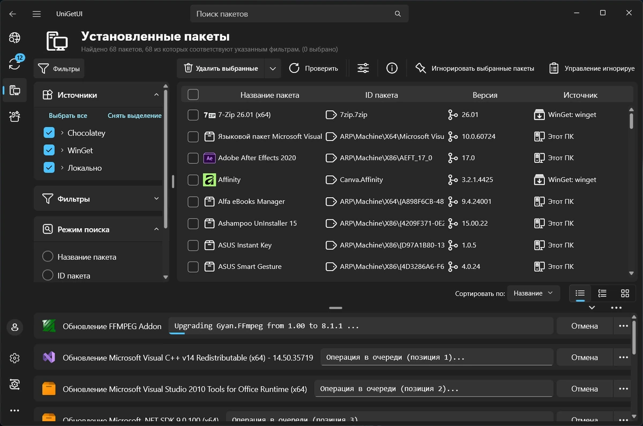Open more options for Visual C++ Redistributable operation

coord(623,357)
